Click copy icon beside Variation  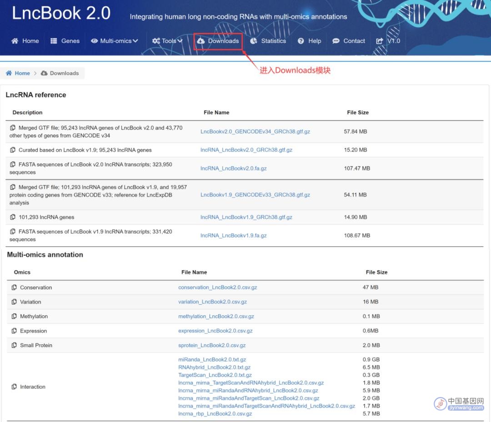14,302
